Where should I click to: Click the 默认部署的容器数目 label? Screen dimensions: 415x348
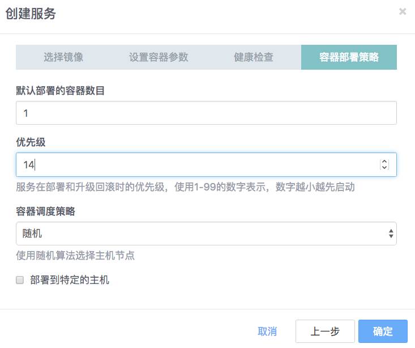[61, 91]
